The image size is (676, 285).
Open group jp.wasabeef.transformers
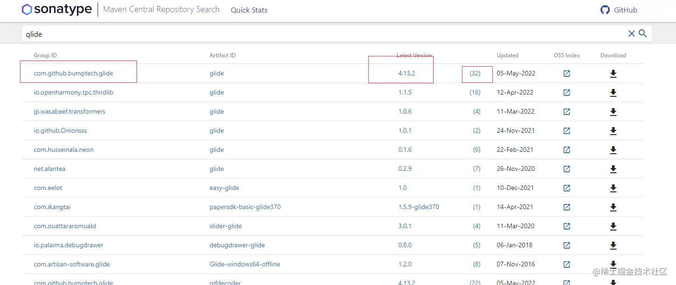coord(70,112)
